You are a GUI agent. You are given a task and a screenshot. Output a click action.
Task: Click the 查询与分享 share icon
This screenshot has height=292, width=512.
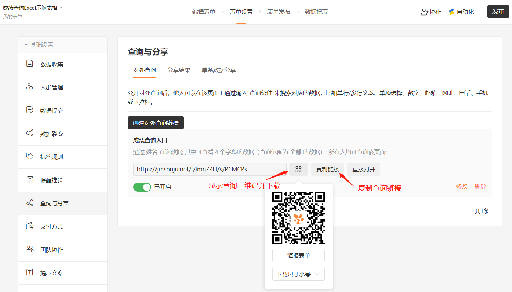coord(30,203)
